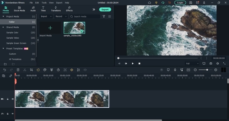Click the audio waveform stretch icon
The width and height of the screenshot is (229, 121).
(x=85, y=70)
